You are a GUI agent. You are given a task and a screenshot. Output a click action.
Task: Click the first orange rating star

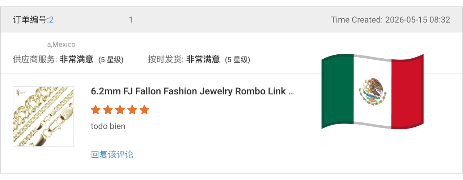95,110
